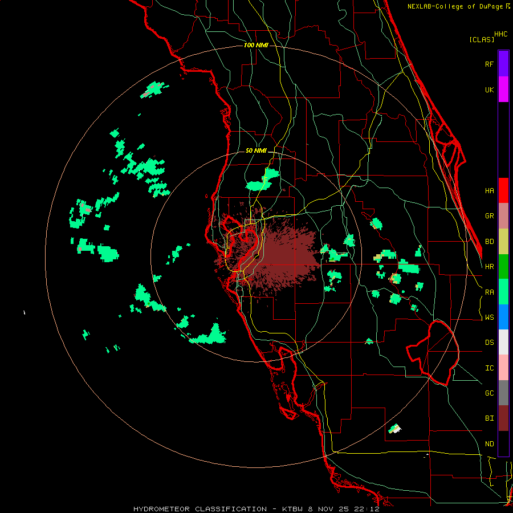Click the "IC" legend label

tap(489, 368)
